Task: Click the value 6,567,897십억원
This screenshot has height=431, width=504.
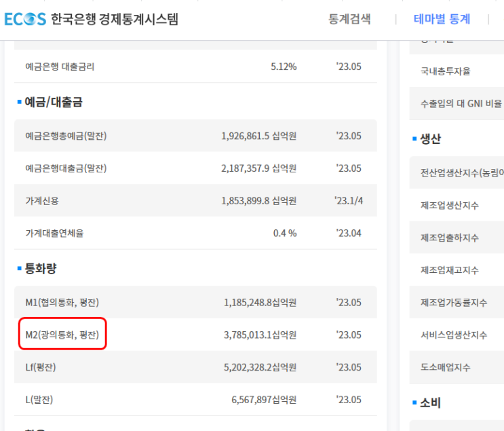Action: 264,400
